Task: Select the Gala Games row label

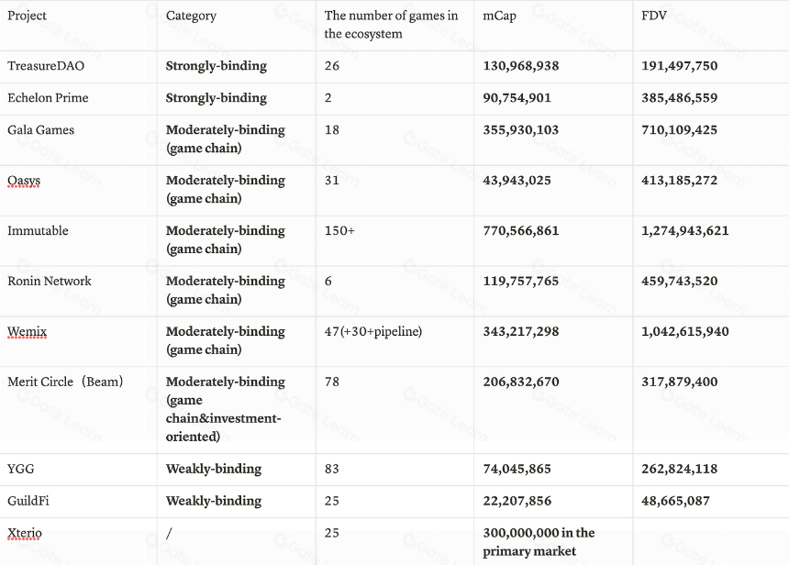Action: coord(40,130)
